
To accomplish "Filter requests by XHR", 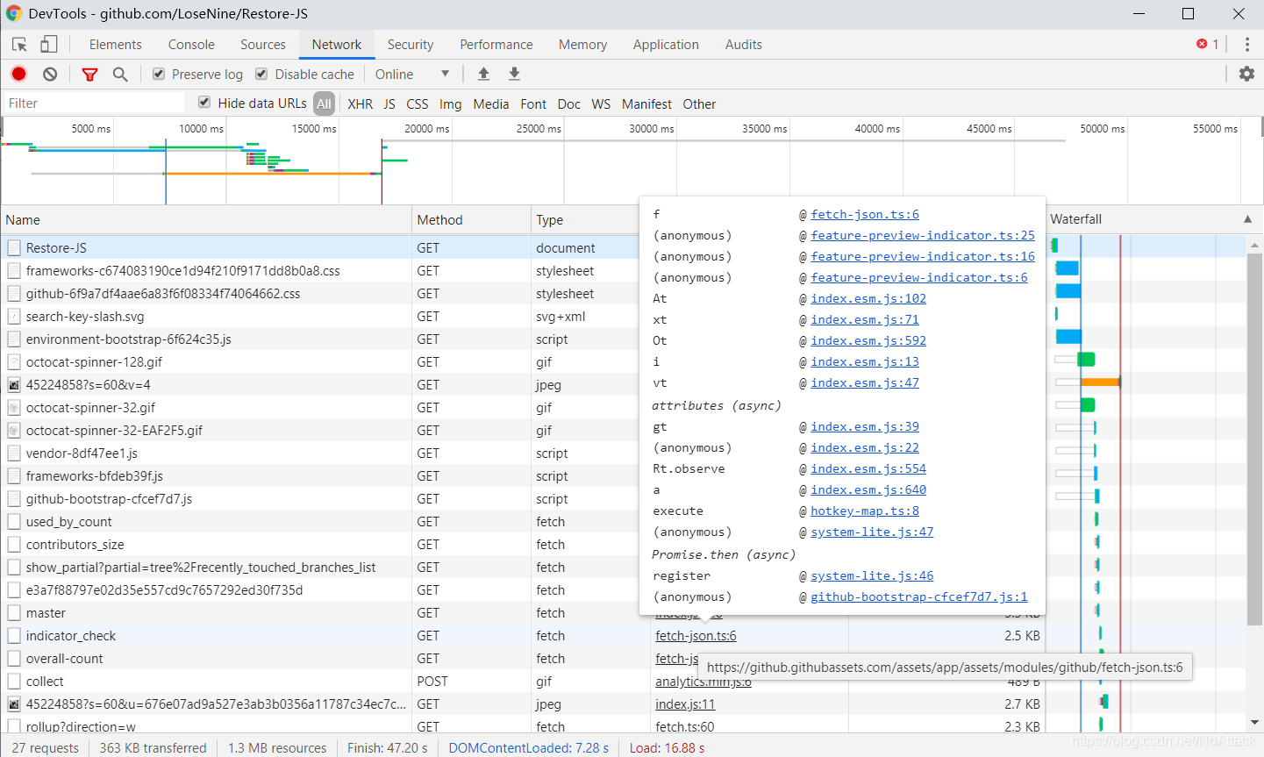I will coord(360,104).
